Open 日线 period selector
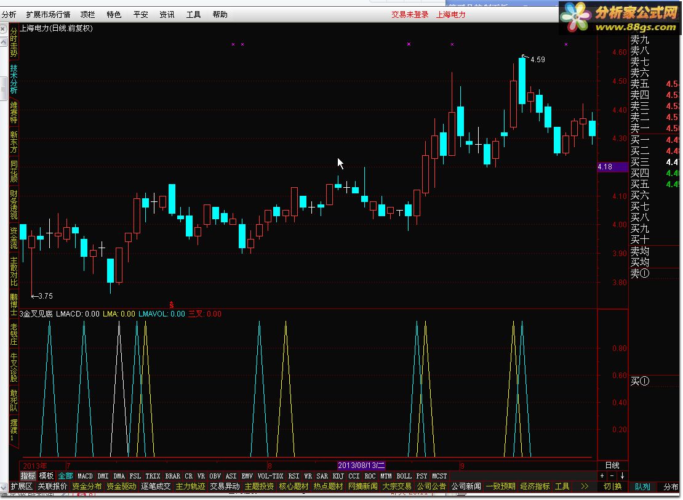This screenshot has height=500, width=683. point(612,465)
